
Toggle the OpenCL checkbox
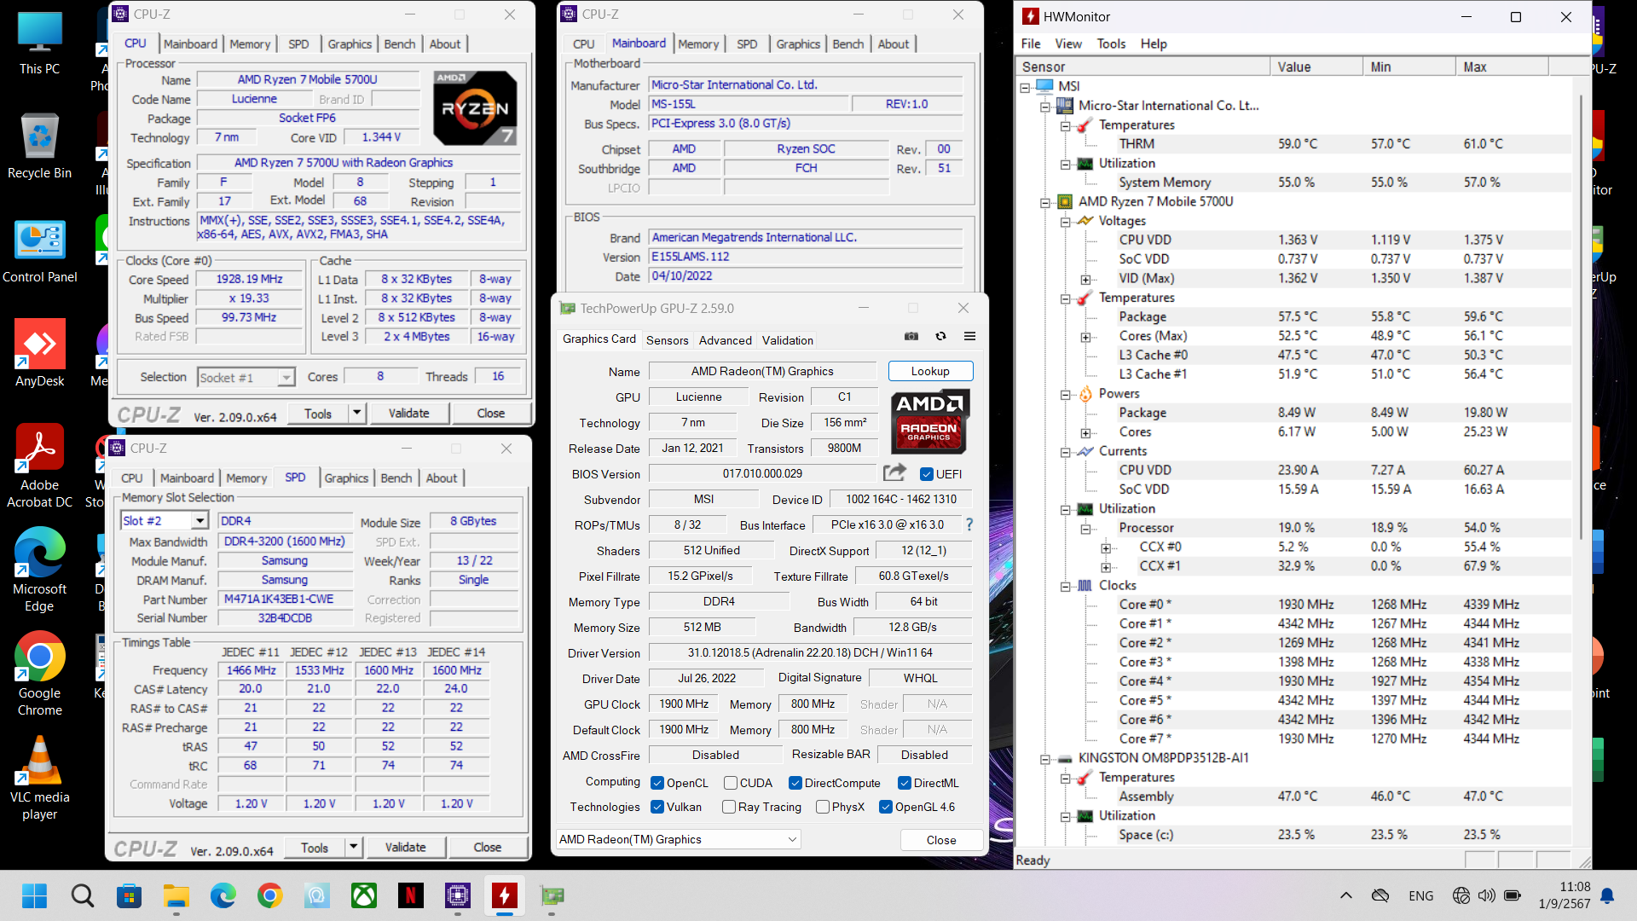657,783
